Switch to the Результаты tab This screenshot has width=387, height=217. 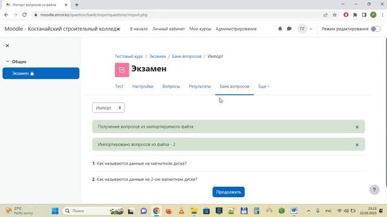tap(200, 86)
